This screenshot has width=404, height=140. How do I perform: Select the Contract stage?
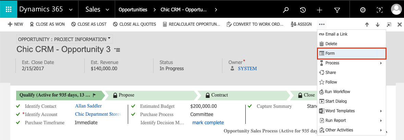coord(244,95)
